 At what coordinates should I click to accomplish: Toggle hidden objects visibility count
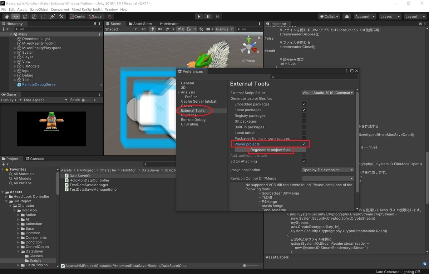[181, 29]
